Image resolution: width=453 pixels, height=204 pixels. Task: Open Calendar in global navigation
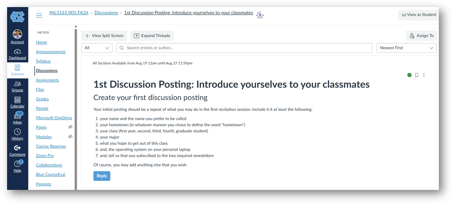click(x=17, y=103)
